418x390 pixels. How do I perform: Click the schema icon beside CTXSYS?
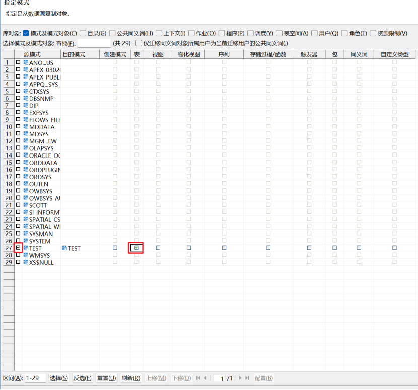point(26,91)
